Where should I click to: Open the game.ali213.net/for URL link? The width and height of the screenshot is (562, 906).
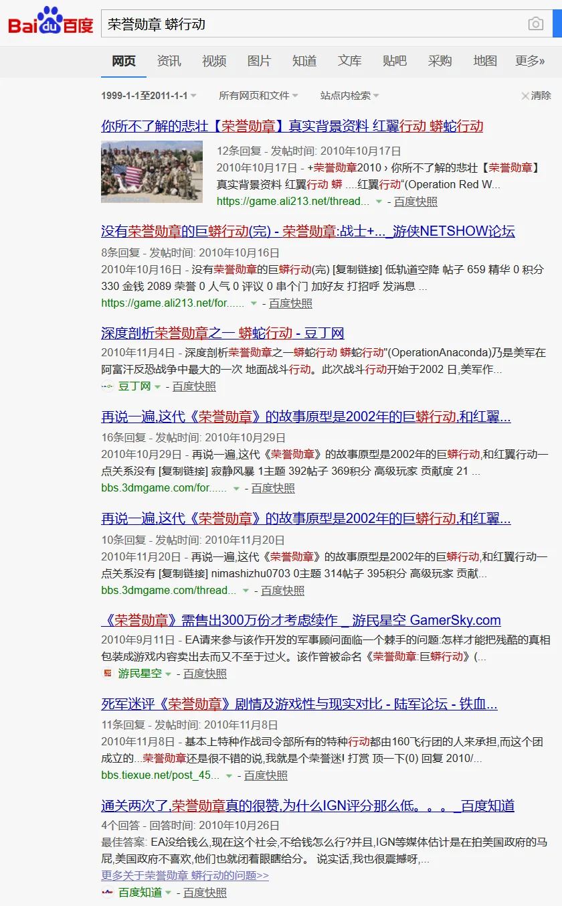[x=173, y=303]
